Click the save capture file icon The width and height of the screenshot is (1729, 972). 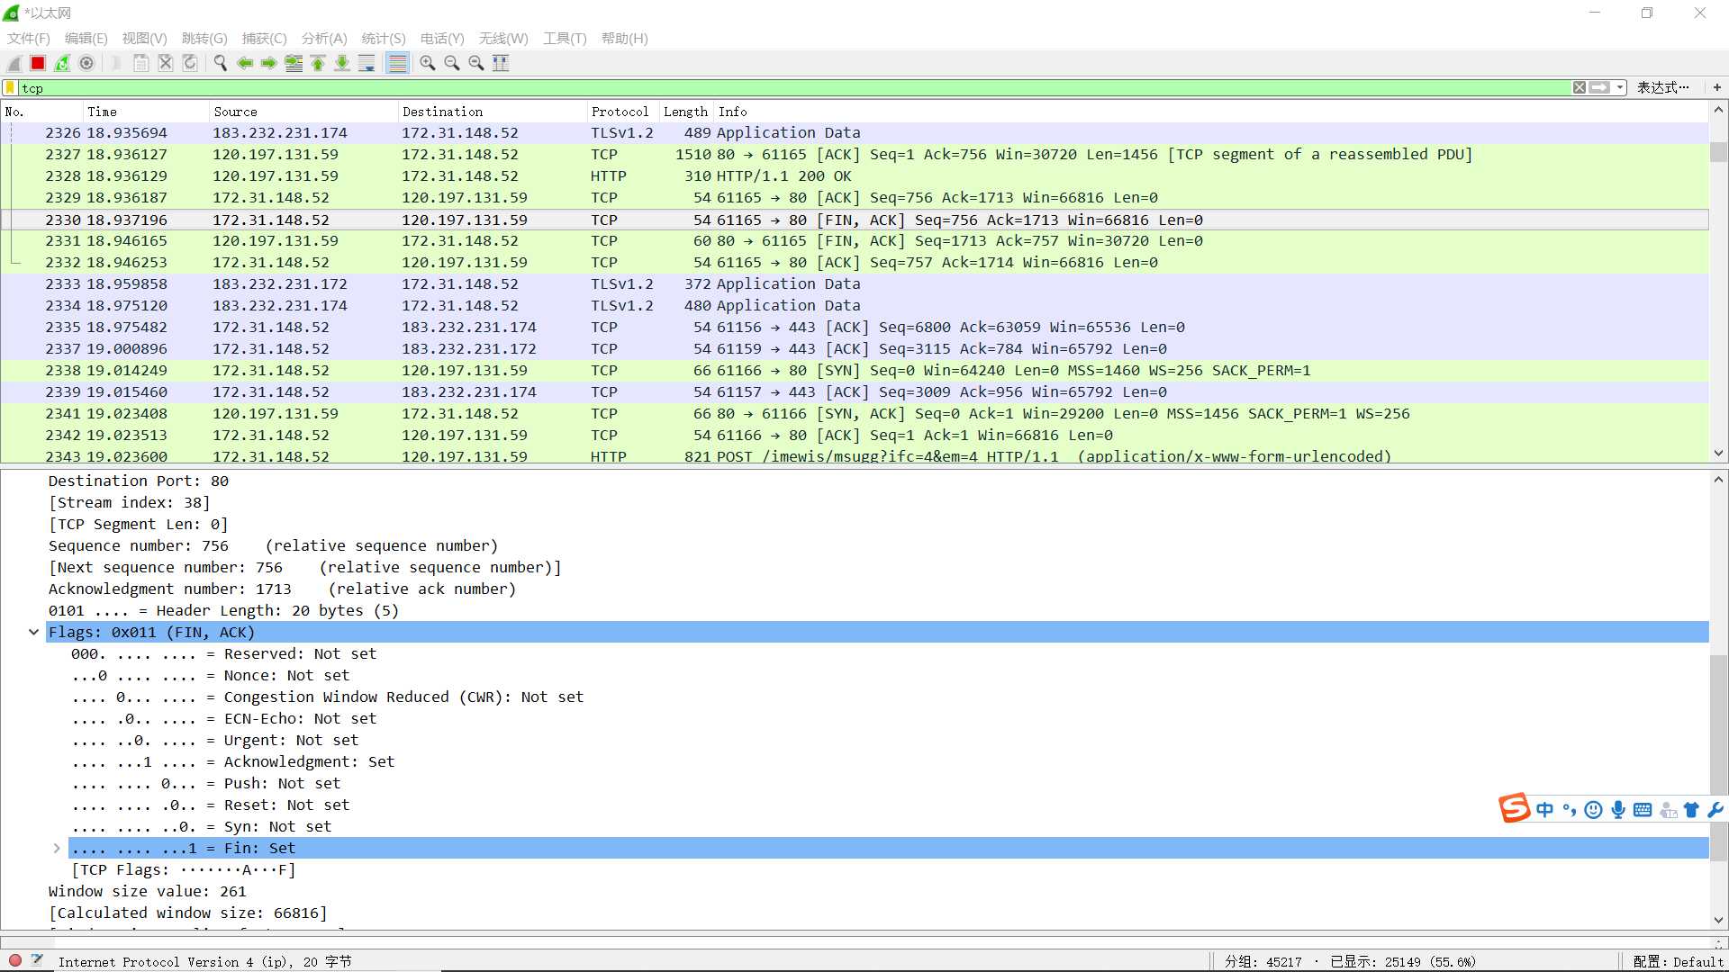(141, 63)
